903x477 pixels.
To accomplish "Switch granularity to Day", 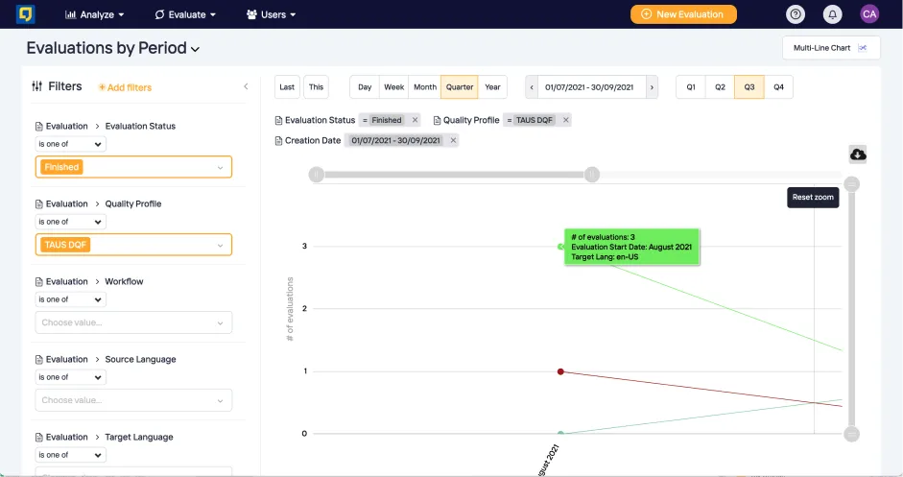I will click(x=365, y=87).
